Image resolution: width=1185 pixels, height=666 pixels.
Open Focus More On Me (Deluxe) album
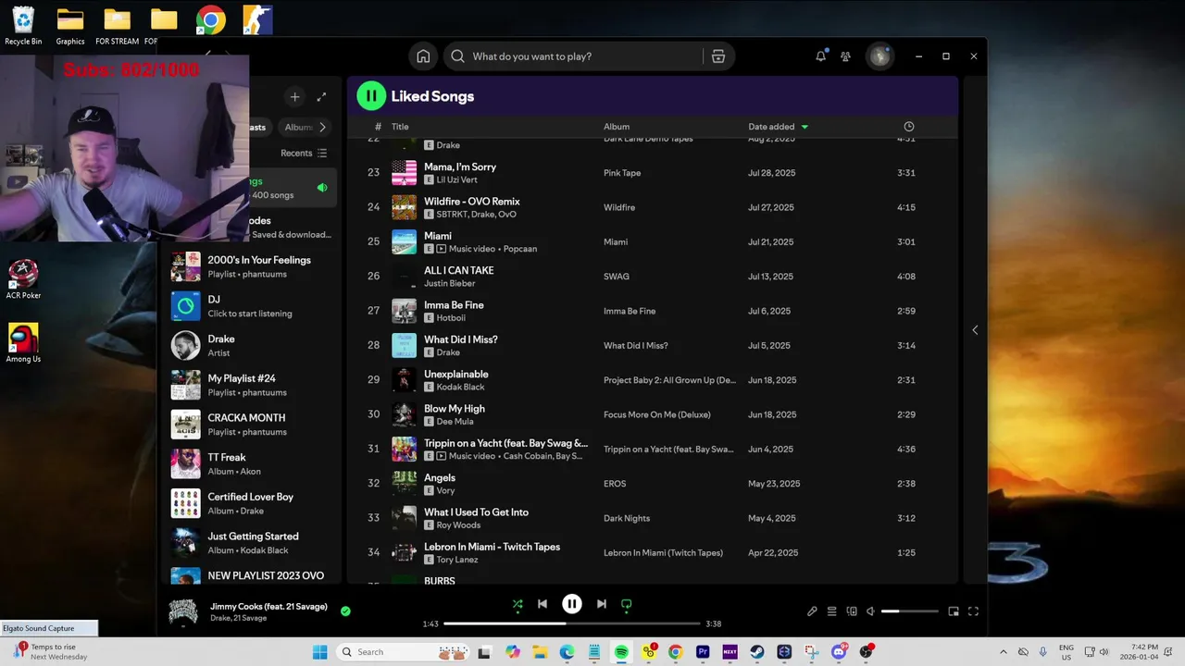click(x=656, y=414)
